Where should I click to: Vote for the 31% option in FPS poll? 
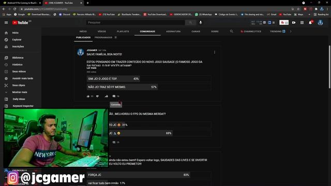(160, 125)
